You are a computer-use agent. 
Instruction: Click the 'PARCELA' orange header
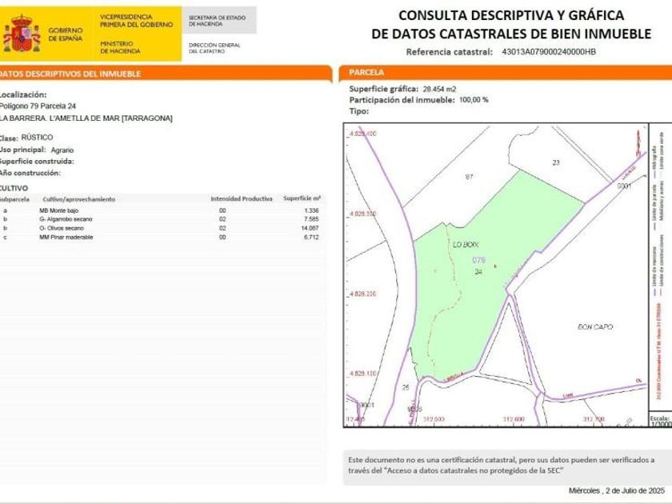(506, 73)
